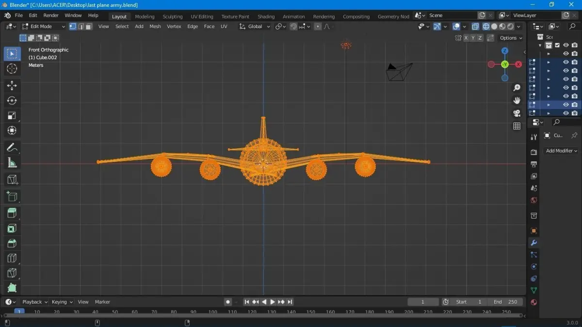Open the Render menu
Image resolution: width=582 pixels, height=327 pixels.
pos(51,16)
